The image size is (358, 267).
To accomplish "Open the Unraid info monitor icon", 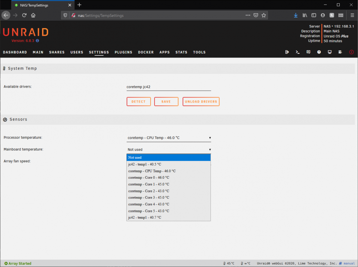I will point(329,52).
